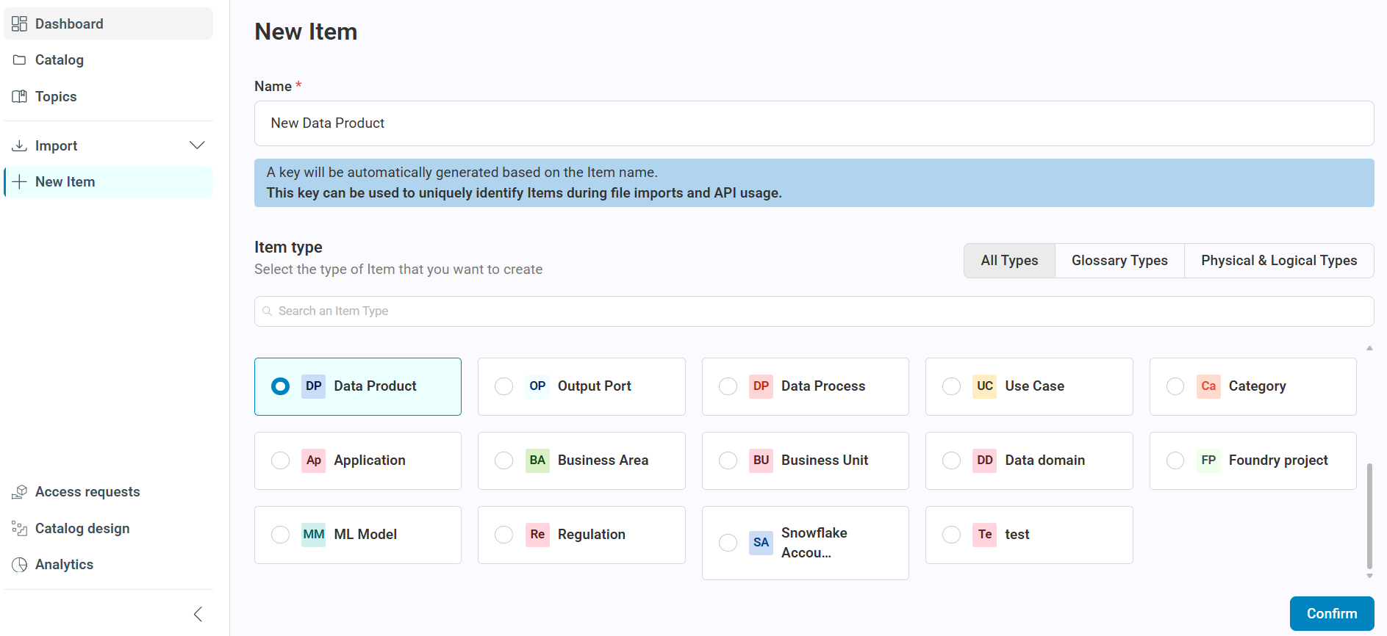Screen dimensions: 1387x636
Task: Click the New Item sidebar label
Action: [65, 181]
